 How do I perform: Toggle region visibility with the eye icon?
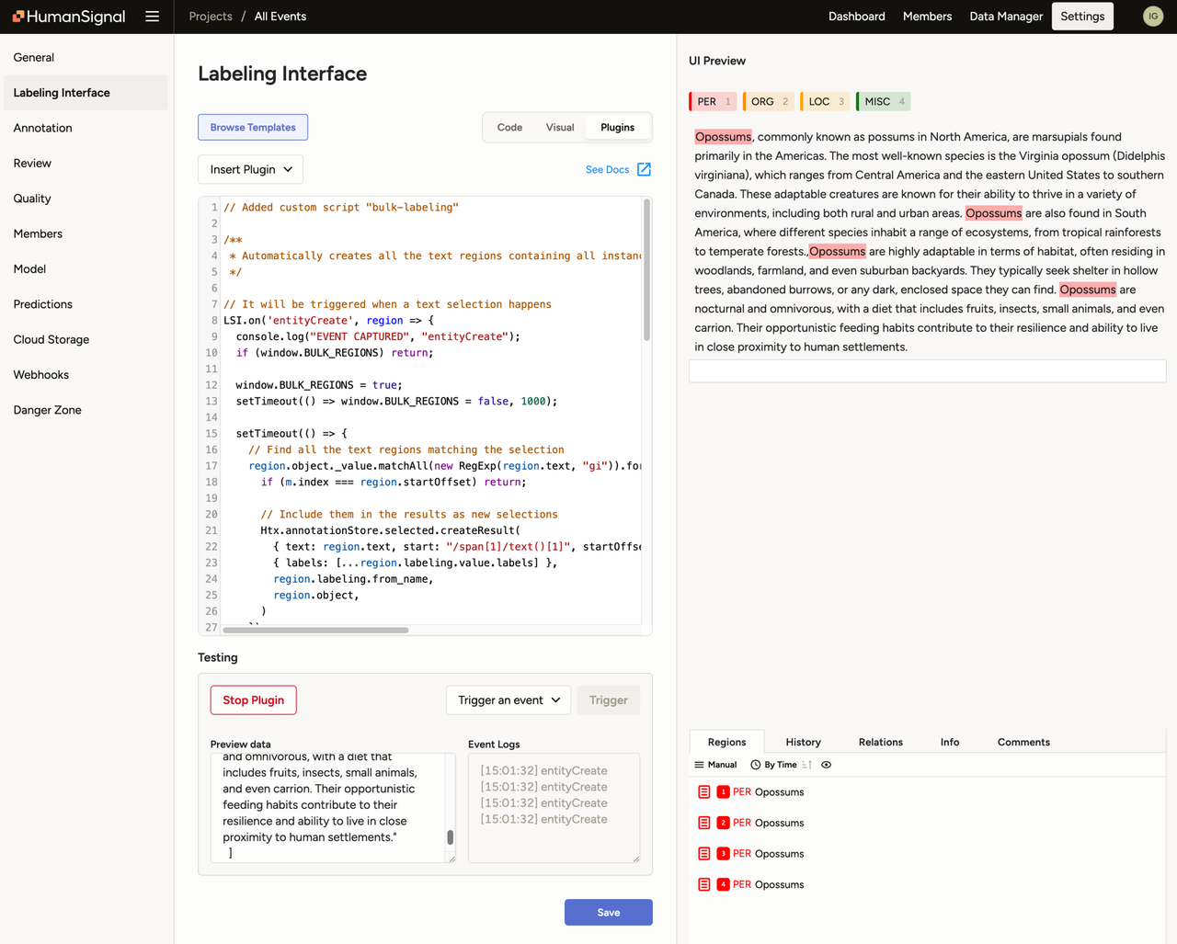point(827,765)
